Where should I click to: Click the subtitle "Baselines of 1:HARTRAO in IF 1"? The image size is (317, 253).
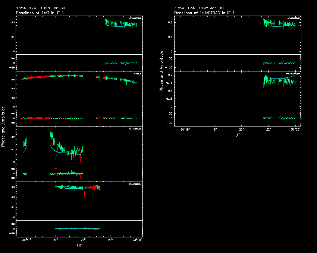pyautogui.click(x=204, y=13)
